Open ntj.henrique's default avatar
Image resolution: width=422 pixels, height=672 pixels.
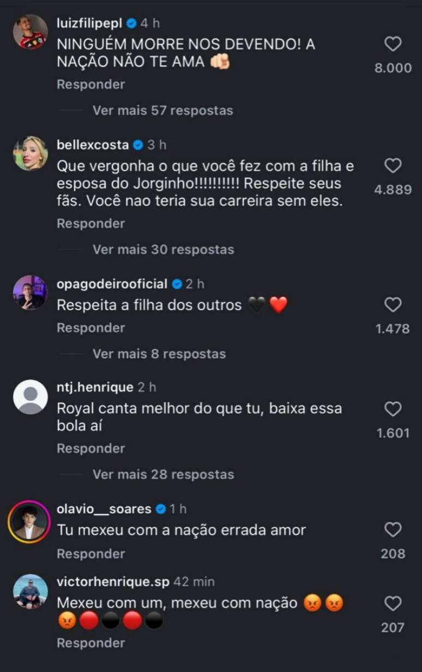31,397
